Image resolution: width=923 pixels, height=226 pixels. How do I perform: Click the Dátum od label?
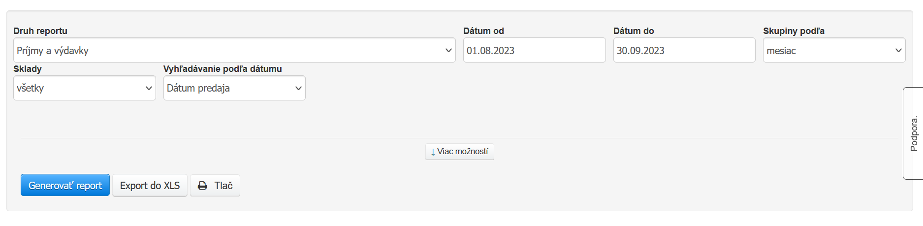pos(483,31)
